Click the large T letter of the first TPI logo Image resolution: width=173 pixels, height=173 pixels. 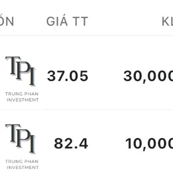tap(13, 65)
